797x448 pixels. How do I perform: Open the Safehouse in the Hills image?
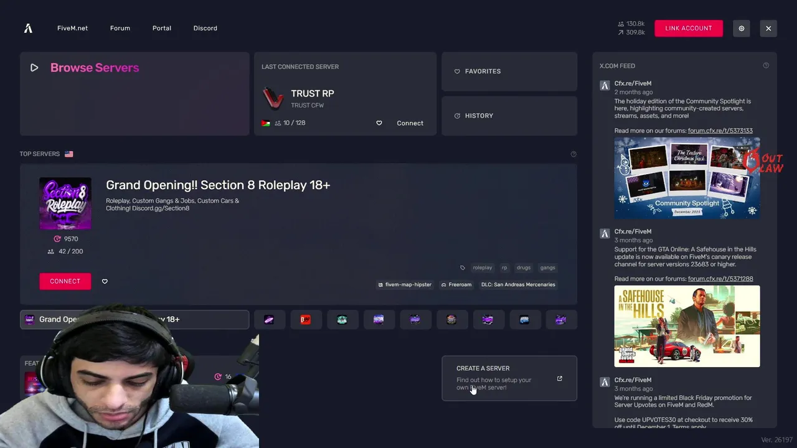[x=687, y=326]
